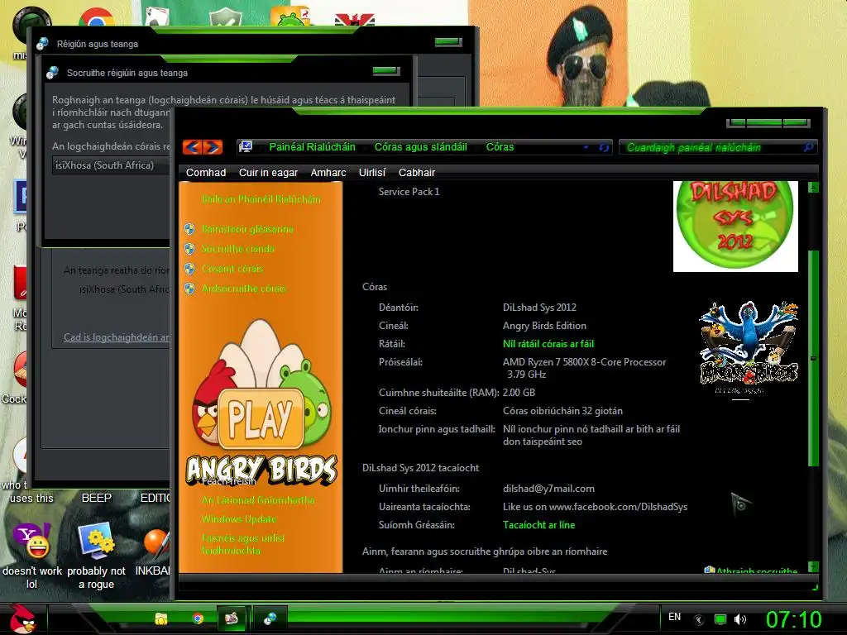Open the Windows Update sidebar link
847x635 pixels.
tap(239, 519)
